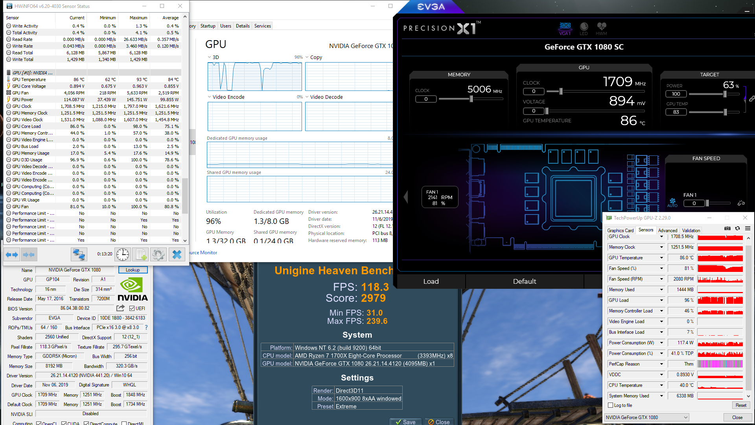Switch to Graphics Card tab in GPU-Z

(x=620, y=231)
